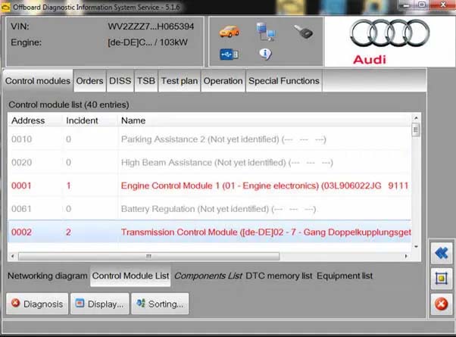The height and width of the screenshot is (337, 456).
Task: Click the horizontal scrollbar right arrow
Action: [x=406, y=256]
